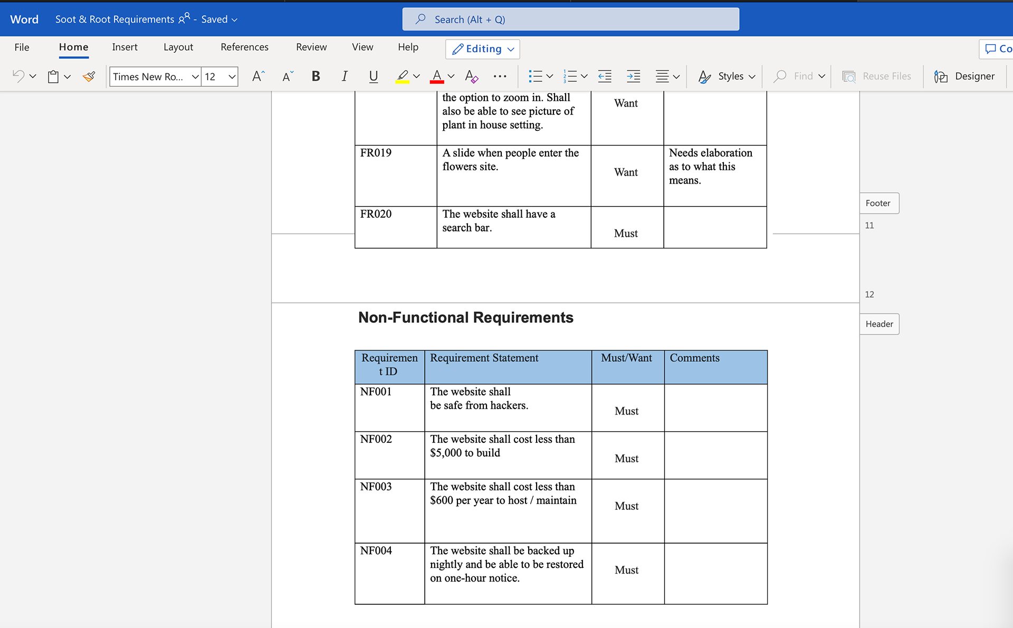Click the Footer label button

tap(879, 203)
